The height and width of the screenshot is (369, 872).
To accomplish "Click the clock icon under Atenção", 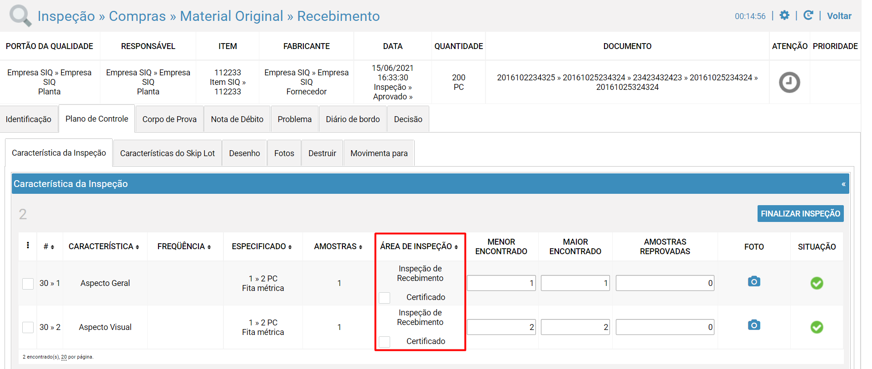I will (789, 82).
